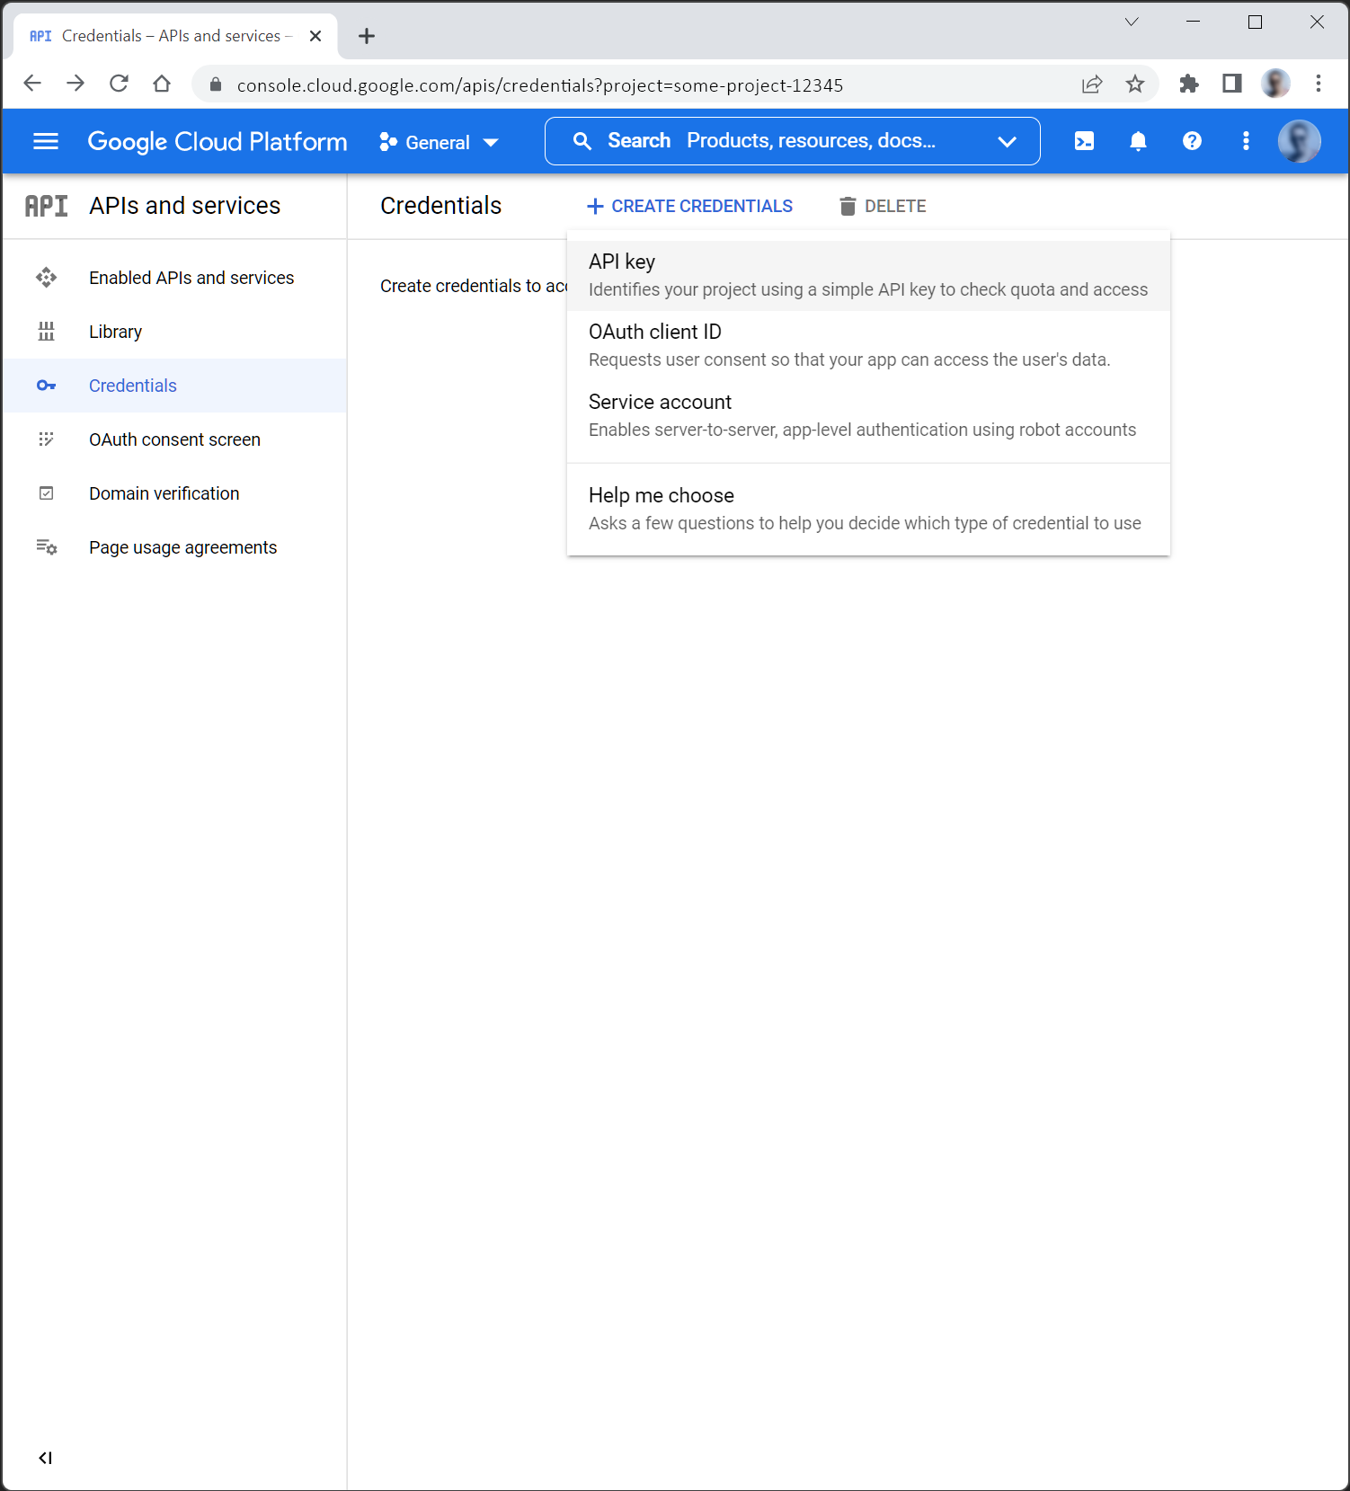Image resolution: width=1350 pixels, height=1491 pixels.
Task: Open the notifications bell
Action: 1138,141
